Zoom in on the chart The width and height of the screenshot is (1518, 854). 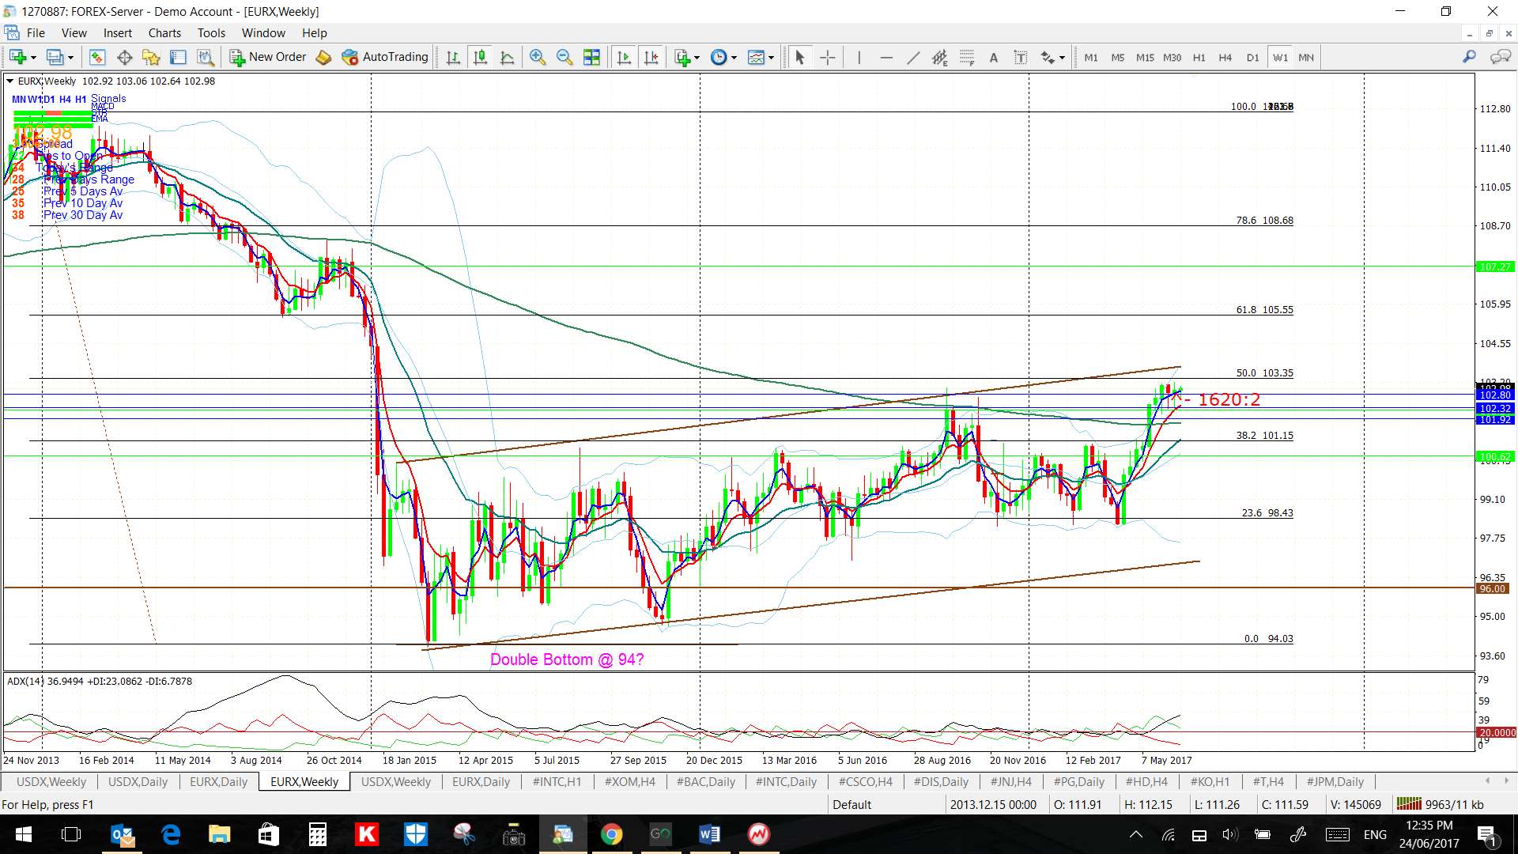(538, 57)
